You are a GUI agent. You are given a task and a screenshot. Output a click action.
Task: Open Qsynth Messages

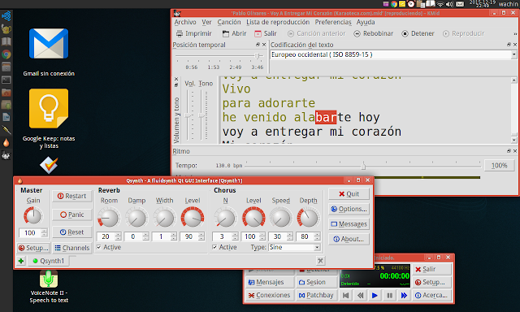click(349, 224)
